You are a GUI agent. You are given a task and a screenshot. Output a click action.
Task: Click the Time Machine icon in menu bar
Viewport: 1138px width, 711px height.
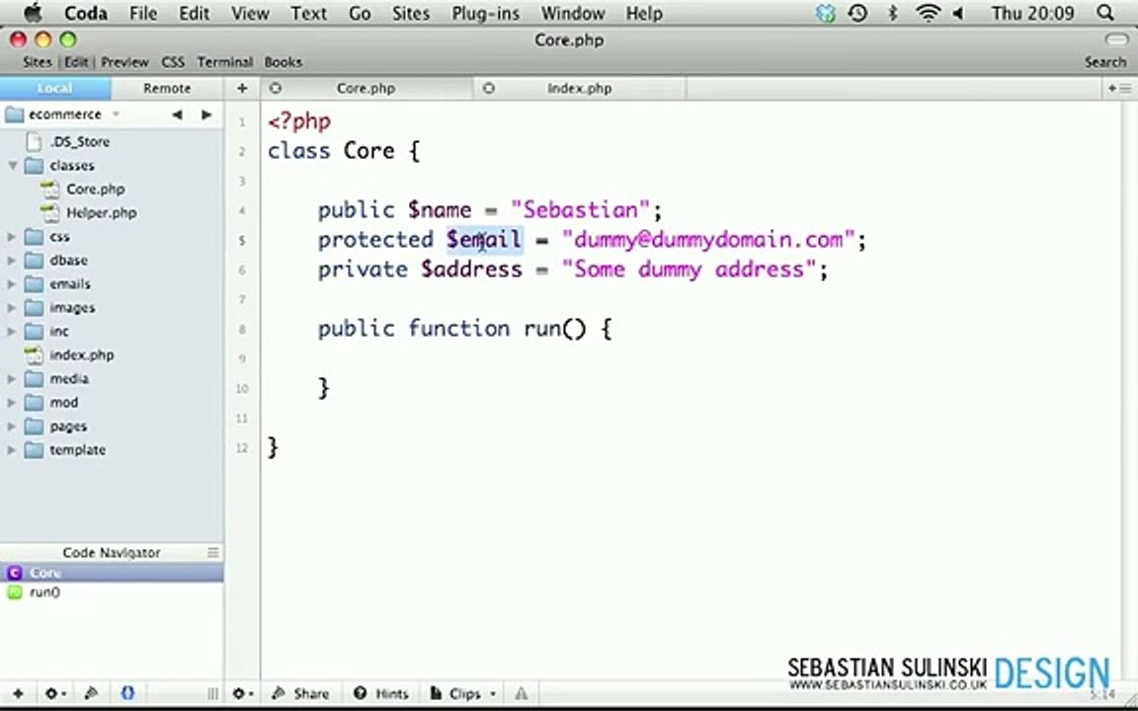[x=857, y=13]
